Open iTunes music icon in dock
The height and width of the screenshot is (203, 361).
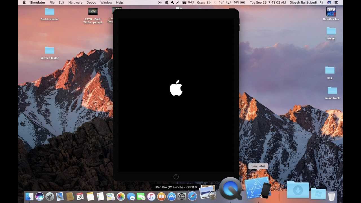coord(151,197)
